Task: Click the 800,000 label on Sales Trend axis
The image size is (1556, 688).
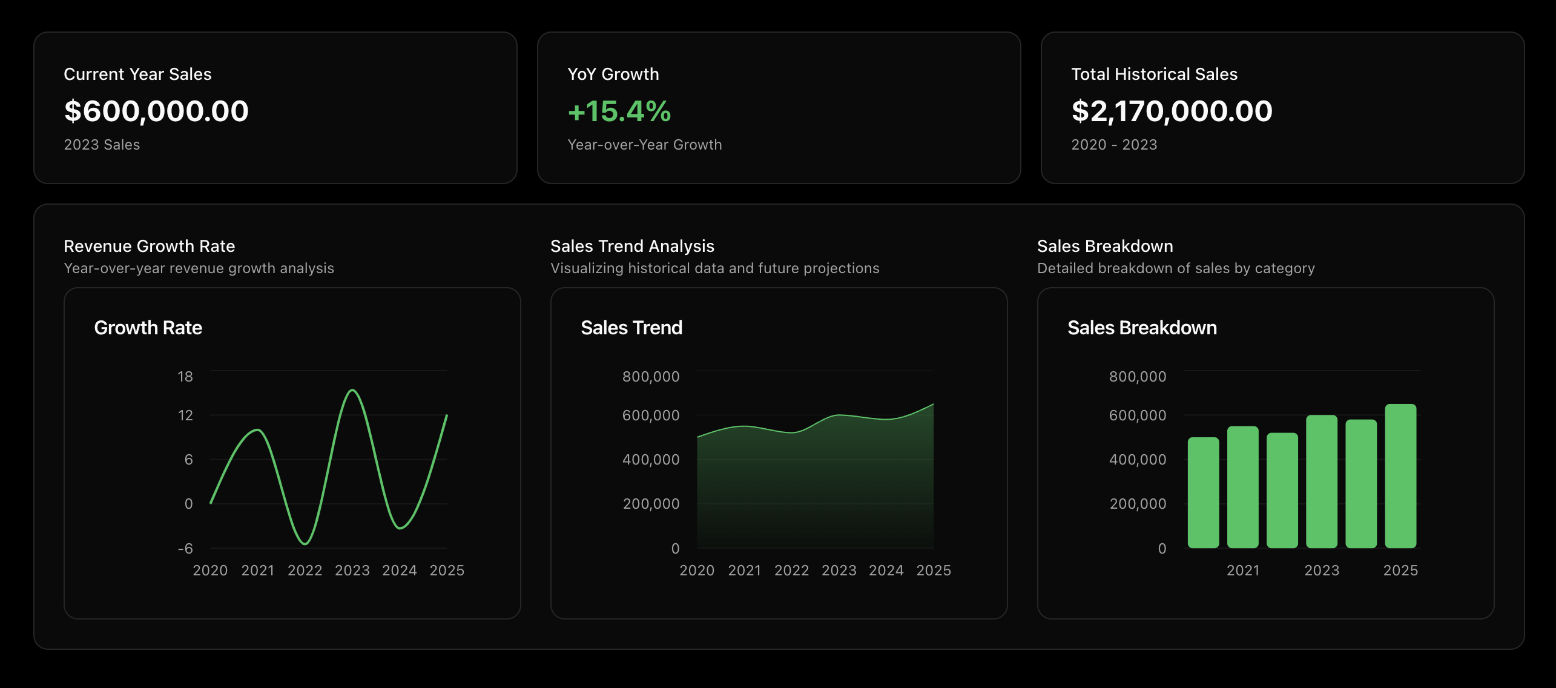Action: click(x=650, y=377)
